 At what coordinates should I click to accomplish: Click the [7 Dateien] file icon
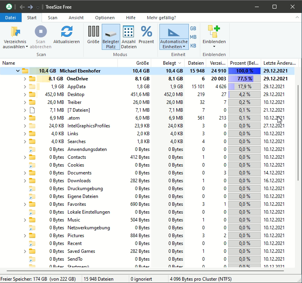pyautogui.click(x=32, y=110)
